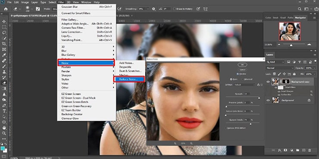Select the Clone Stamp tool
The width and height of the screenshot is (319, 159).
4,72
